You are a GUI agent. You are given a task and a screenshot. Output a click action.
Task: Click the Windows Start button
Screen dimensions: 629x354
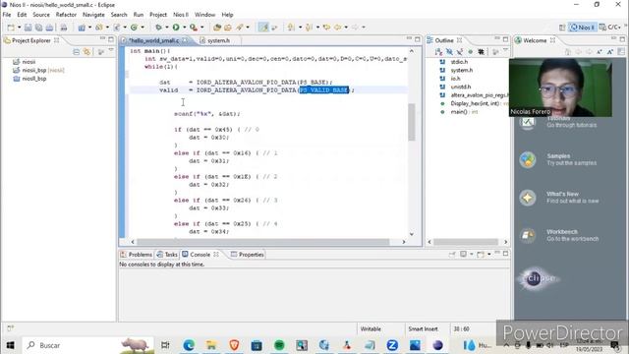[x=11, y=345]
